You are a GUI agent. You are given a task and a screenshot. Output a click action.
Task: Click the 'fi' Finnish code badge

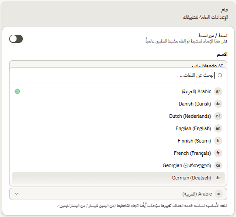[x=218, y=141]
